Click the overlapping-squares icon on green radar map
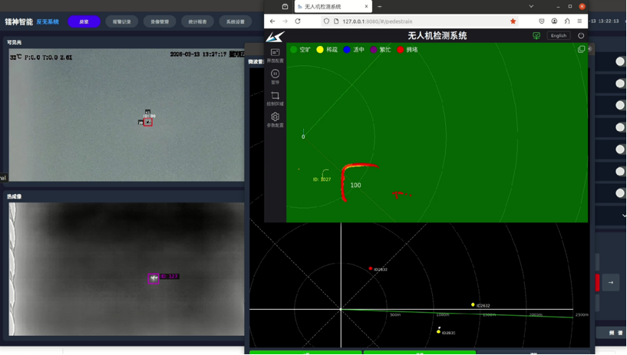 pos(581,49)
